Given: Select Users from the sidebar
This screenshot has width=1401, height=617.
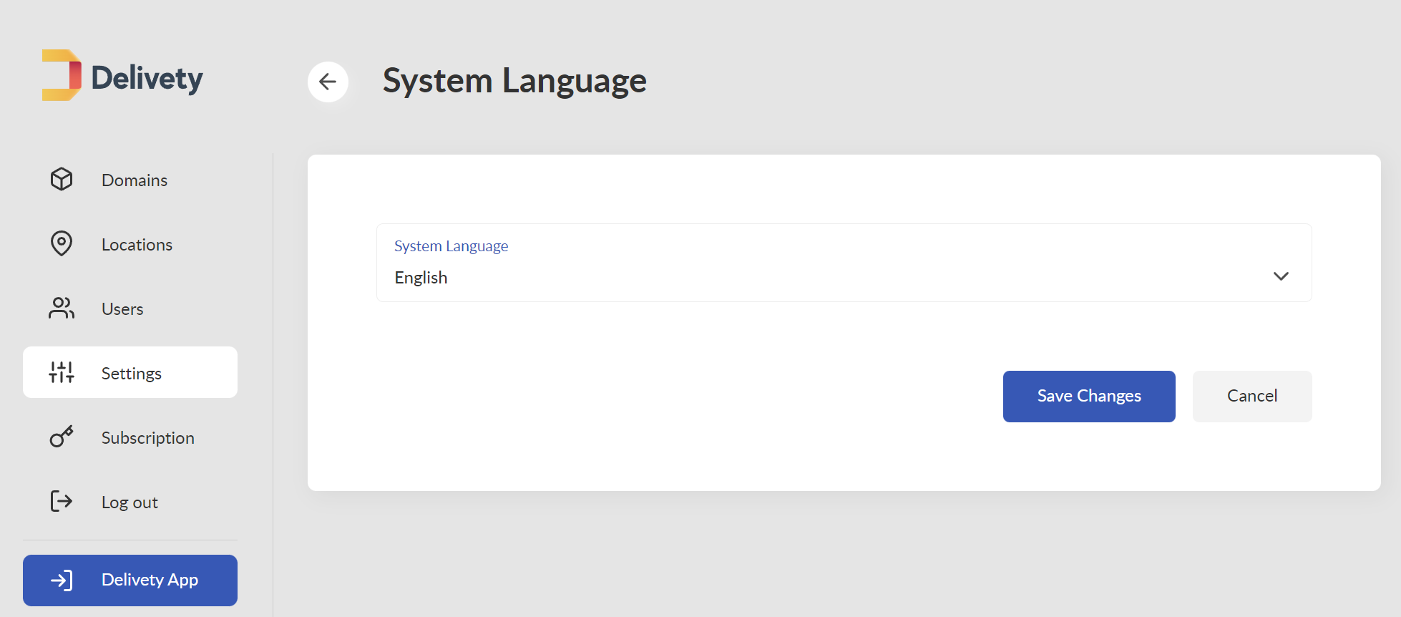Looking at the screenshot, I should click(x=130, y=308).
